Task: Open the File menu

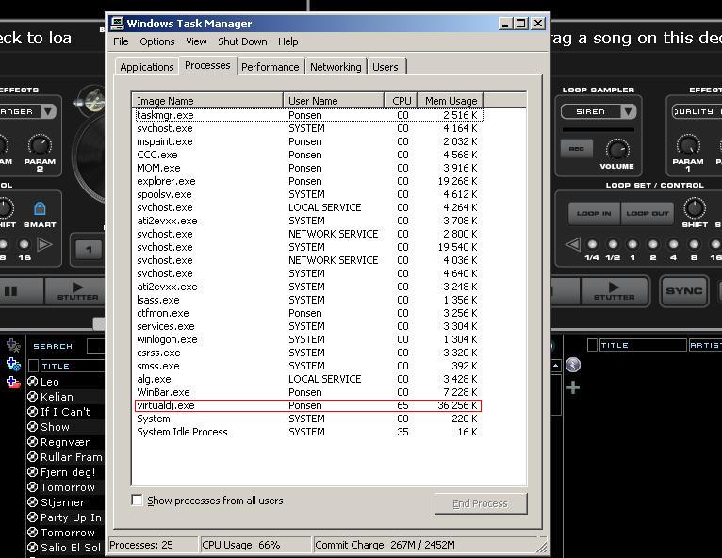Action: tap(121, 41)
